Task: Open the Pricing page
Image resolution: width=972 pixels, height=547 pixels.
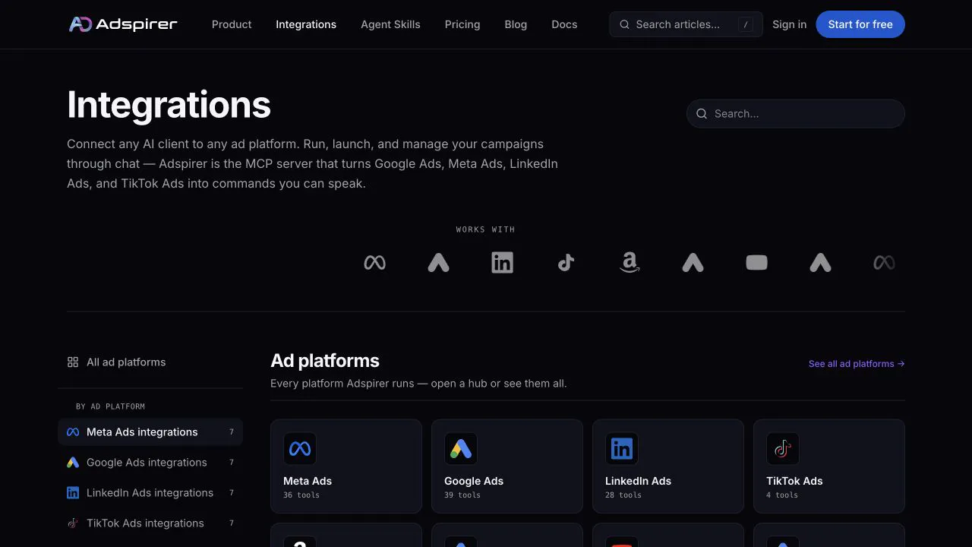Action: [x=462, y=24]
